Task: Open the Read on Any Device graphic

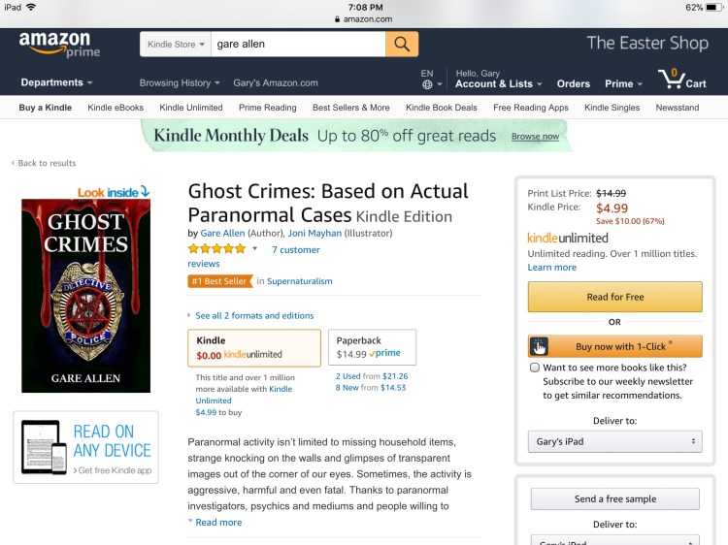Action: [x=85, y=447]
